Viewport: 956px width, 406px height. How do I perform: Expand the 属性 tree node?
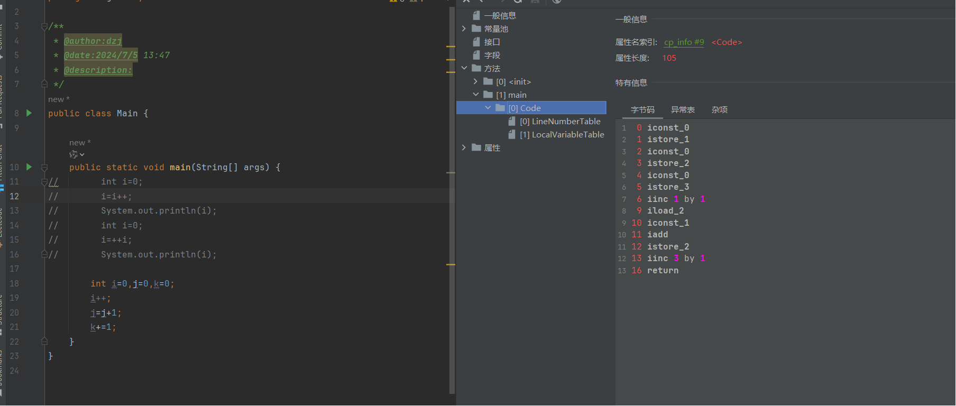pyautogui.click(x=464, y=147)
